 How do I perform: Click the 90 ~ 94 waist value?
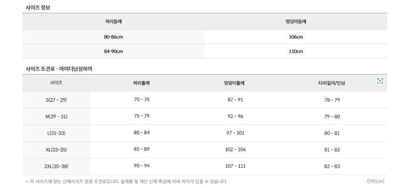(141, 166)
